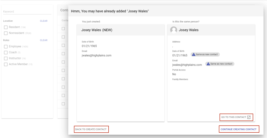Click warning triangle icon beside the matching email

pyautogui.click(x=208, y=64)
